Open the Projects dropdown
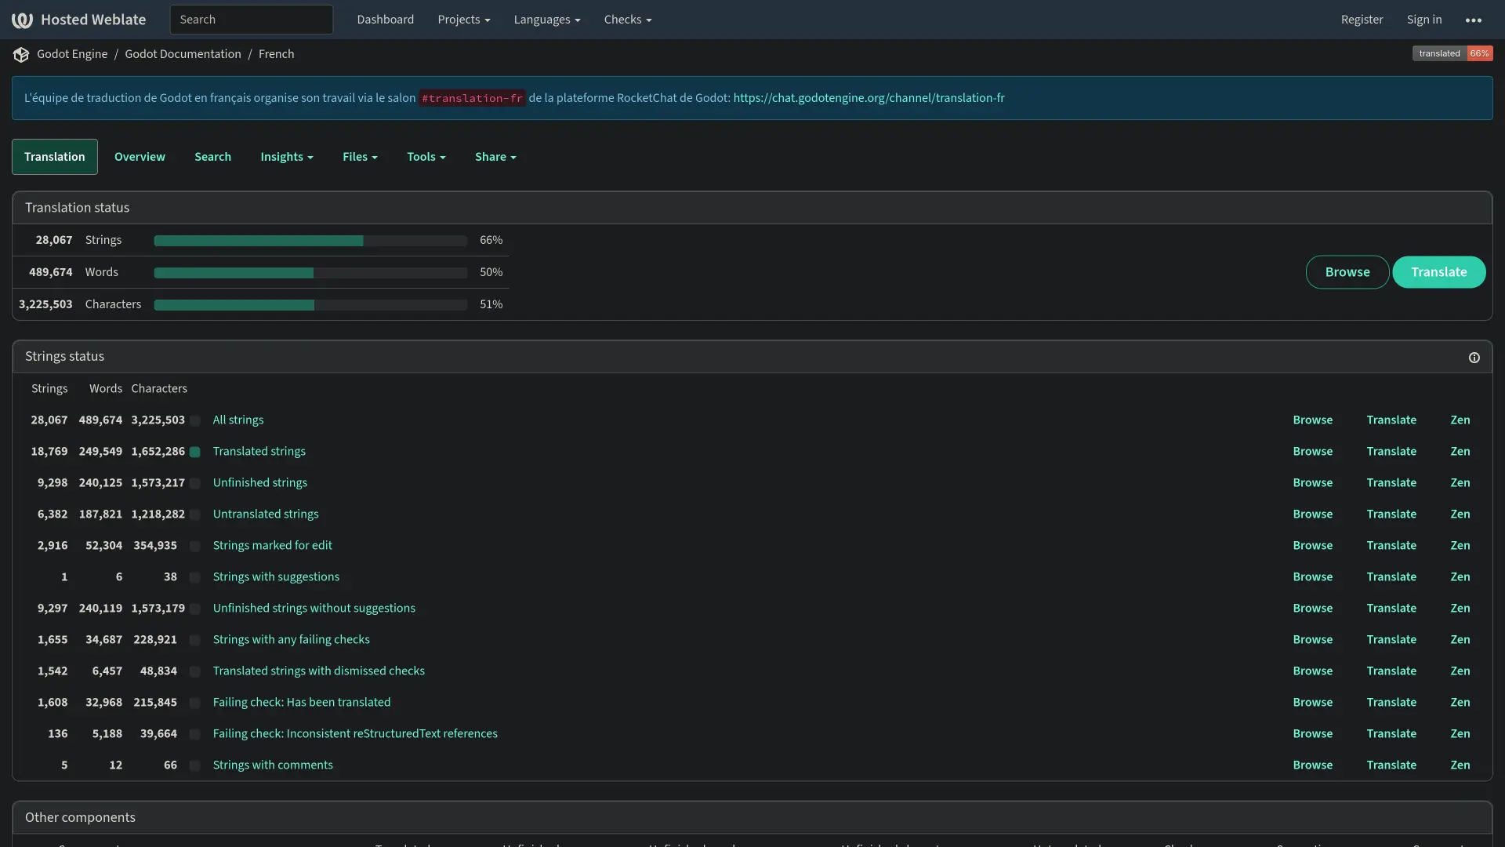This screenshot has width=1505, height=847. point(463,19)
